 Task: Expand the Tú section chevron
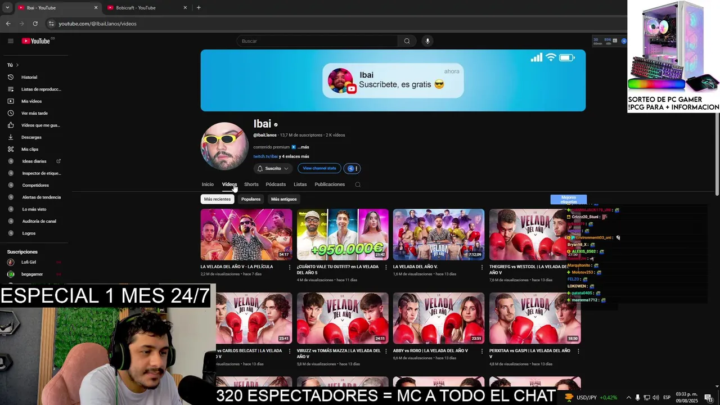17,65
